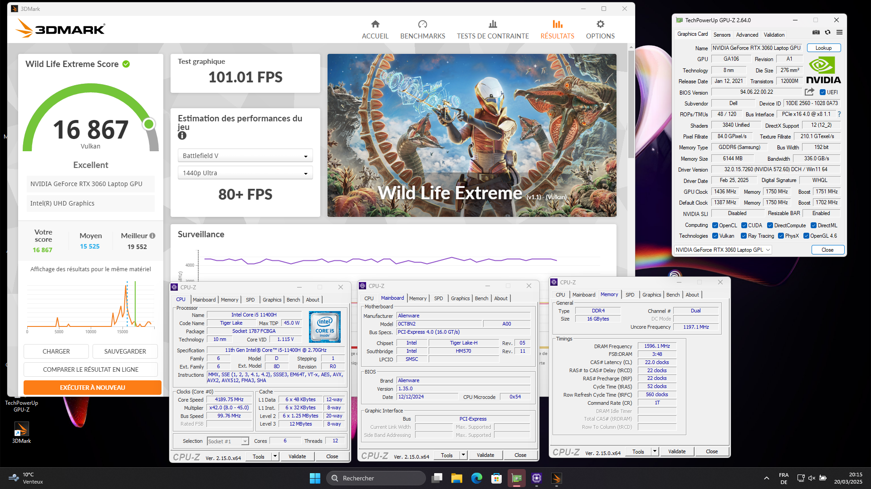Screen dimensions: 871x489
Task: Click the score gauge green indicator knob
Action: pos(149,124)
